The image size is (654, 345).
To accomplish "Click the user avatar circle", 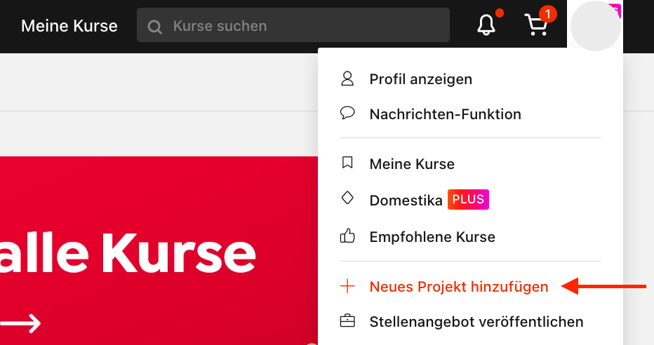I will (x=595, y=26).
